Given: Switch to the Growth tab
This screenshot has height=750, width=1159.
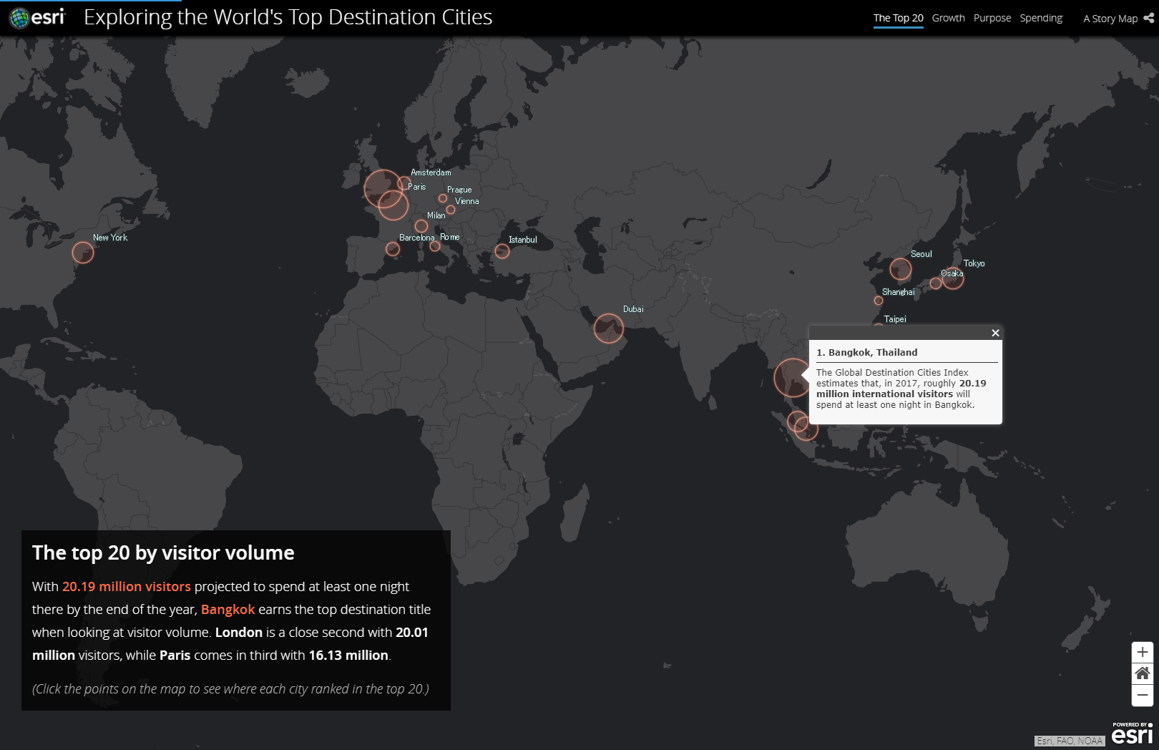Looking at the screenshot, I should pyautogui.click(x=948, y=18).
